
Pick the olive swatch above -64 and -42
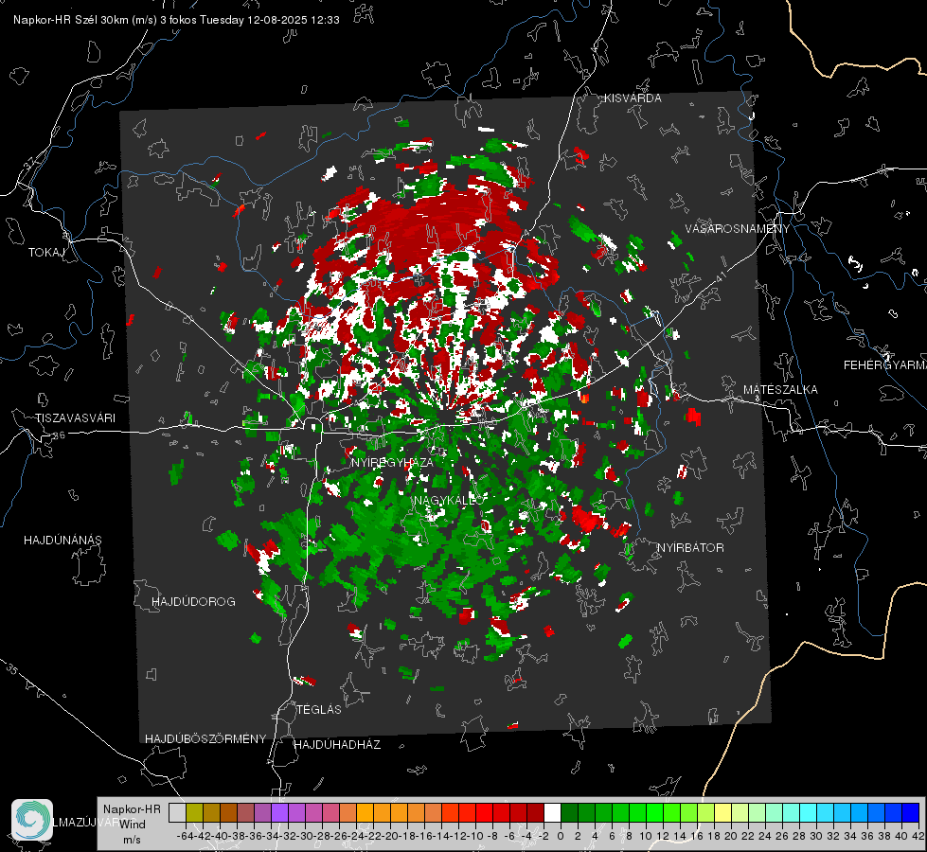tap(194, 812)
